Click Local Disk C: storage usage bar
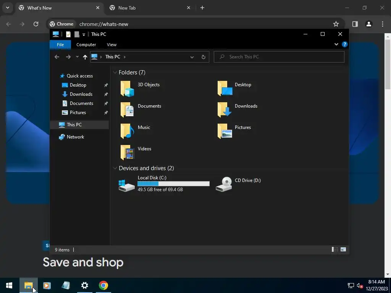 pyautogui.click(x=173, y=184)
